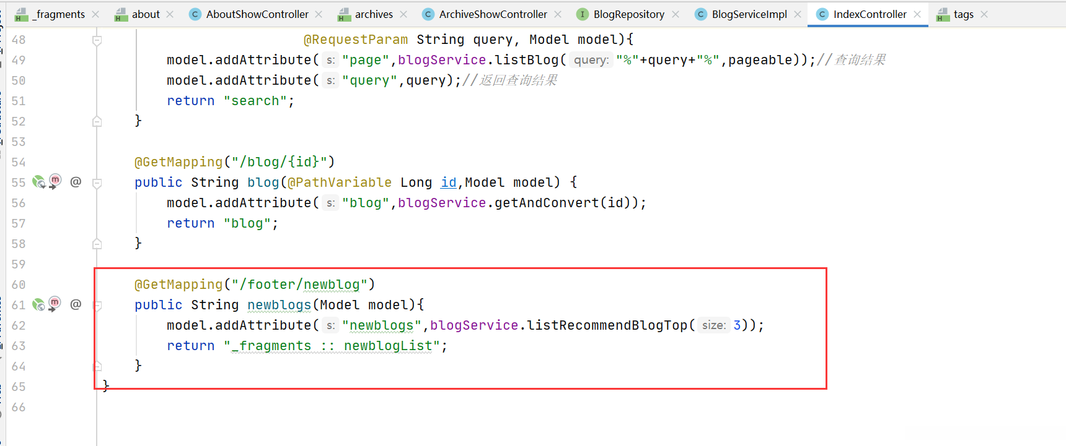
Task: Click the archives tab HTML file icon
Action: point(345,15)
